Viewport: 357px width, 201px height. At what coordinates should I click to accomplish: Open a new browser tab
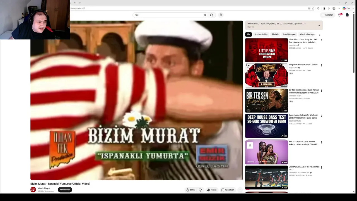click(x=80, y=3)
